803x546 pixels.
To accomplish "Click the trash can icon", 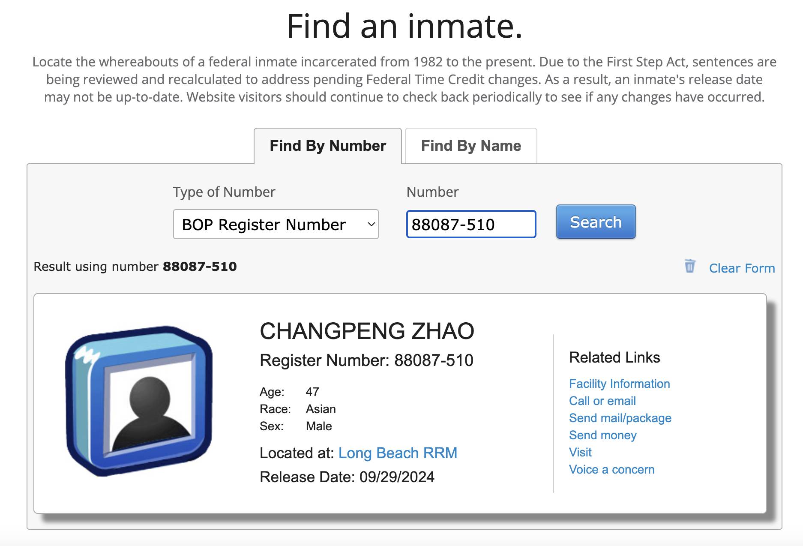I will click(689, 266).
